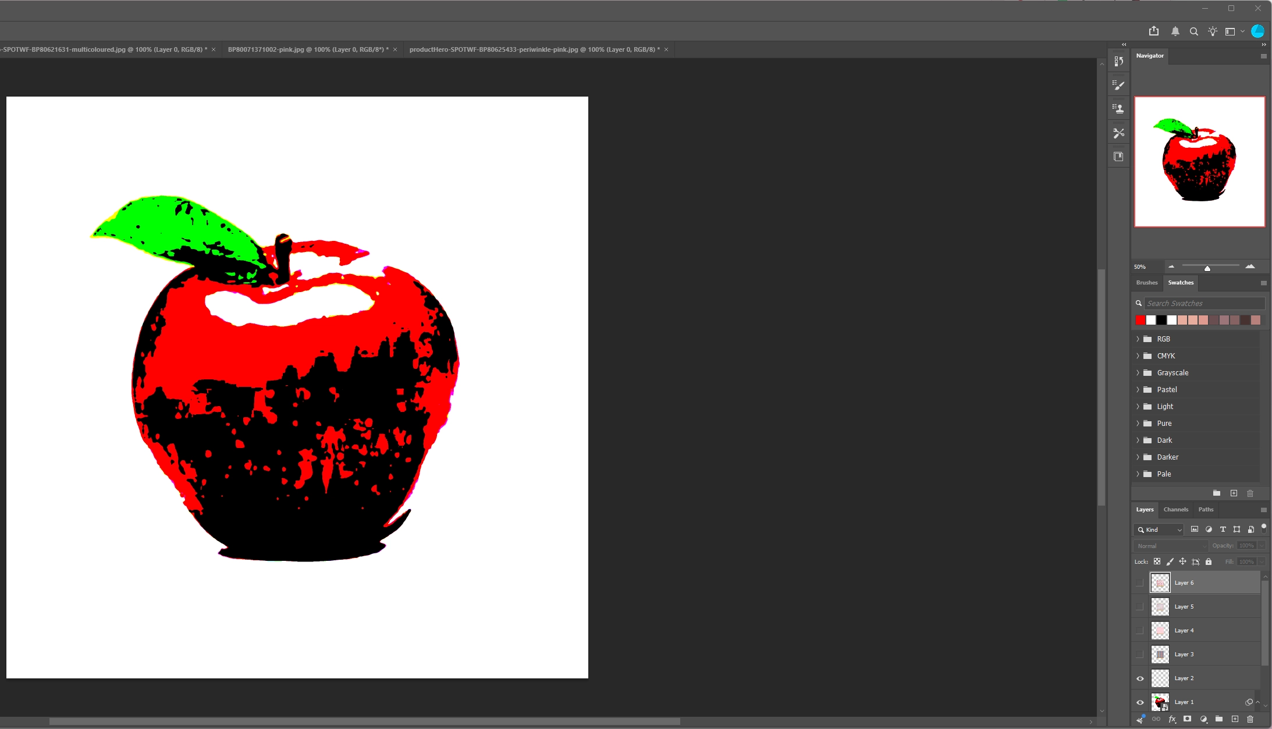Viewport: 1272px width, 729px height.
Task: Click the link layers icon
Action: tap(1156, 719)
